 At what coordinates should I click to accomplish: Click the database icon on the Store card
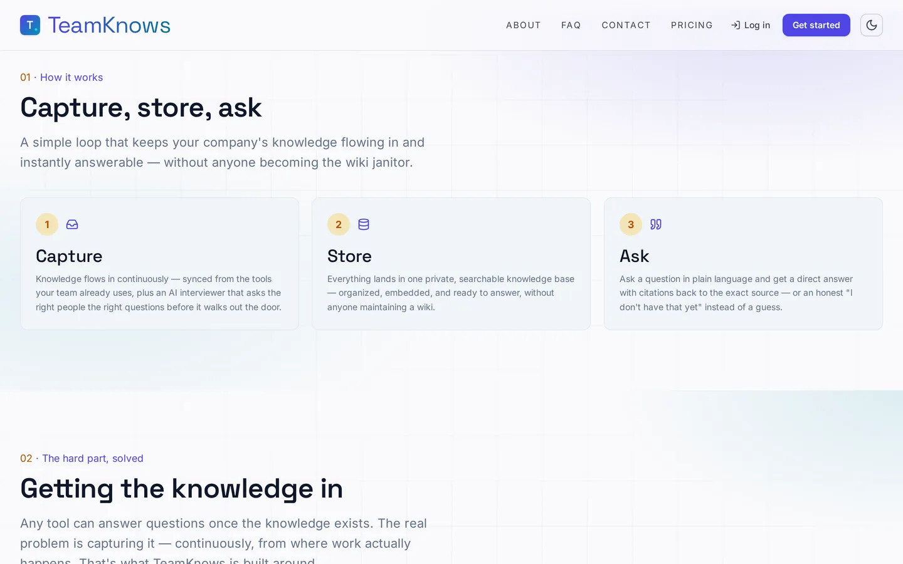pyautogui.click(x=364, y=224)
